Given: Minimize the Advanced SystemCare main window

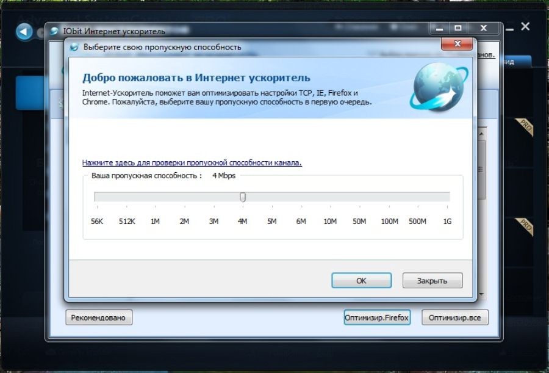Looking at the screenshot, I should (510, 29).
